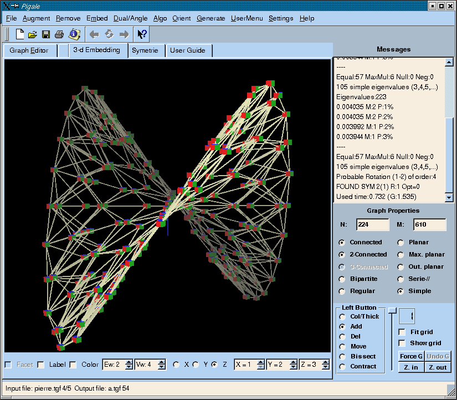Click the printer icon to print
This screenshot has width=457, height=400.
click(59, 34)
